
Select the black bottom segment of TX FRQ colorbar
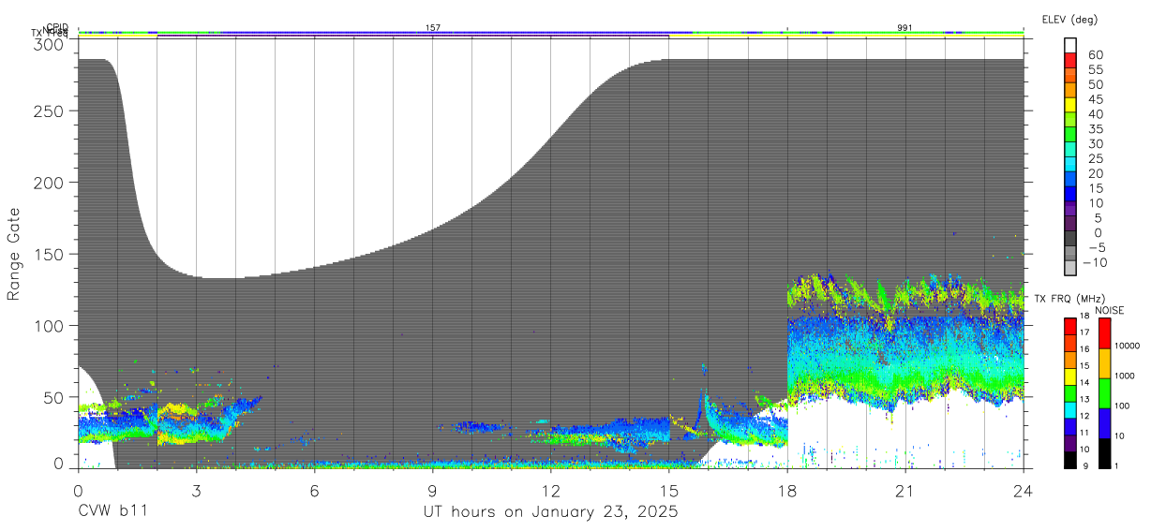tap(1071, 460)
